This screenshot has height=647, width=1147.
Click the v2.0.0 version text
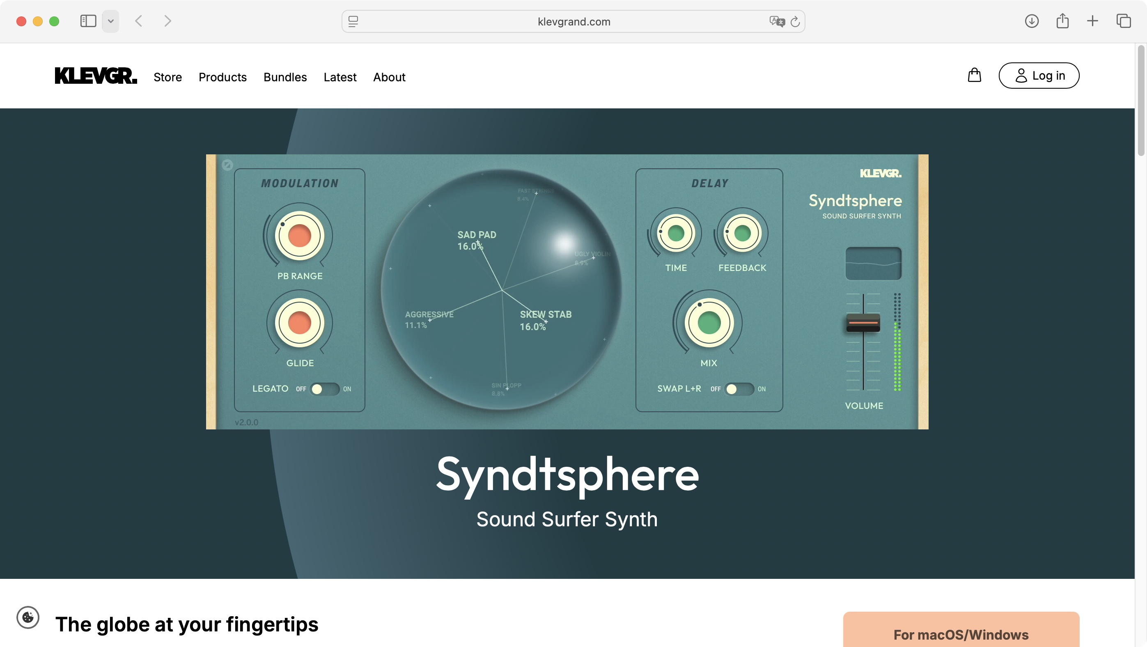click(246, 422)
